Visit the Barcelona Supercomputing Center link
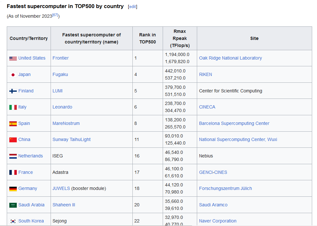Viewport: 317px width, 226px height. click(234, 123)
